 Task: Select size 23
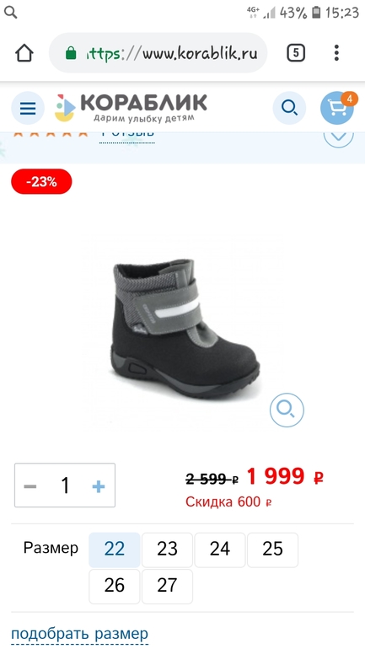(167, 550)
